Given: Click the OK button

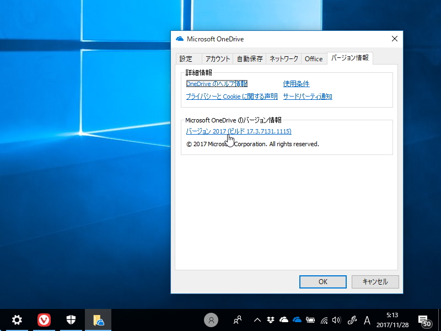Looking at the screenshot, I should [323, 282].
